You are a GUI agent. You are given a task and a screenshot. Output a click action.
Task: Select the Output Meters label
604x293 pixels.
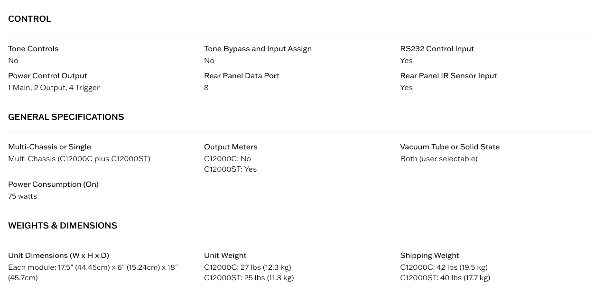pos(231,147)
